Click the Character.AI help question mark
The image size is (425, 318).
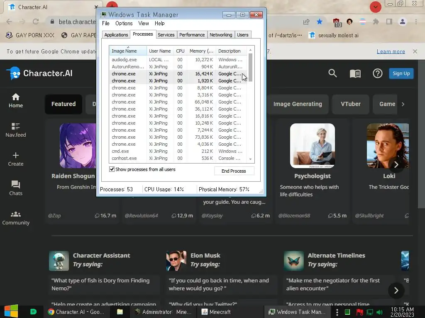pos(378,73)
